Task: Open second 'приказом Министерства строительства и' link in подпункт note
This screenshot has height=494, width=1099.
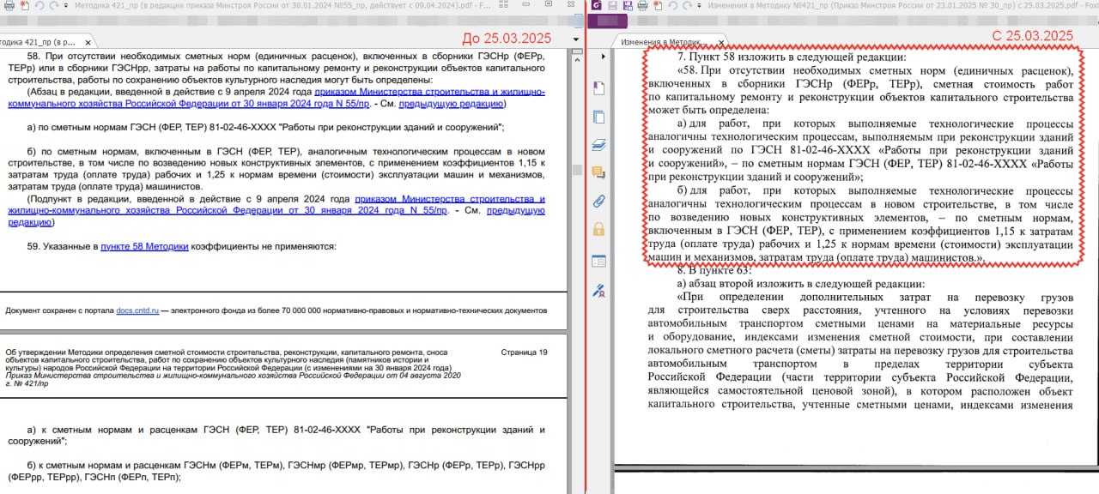Action: (x=450, y=199)
